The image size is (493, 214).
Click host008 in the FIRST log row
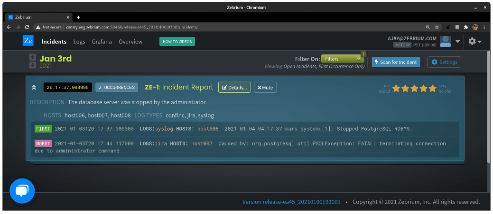208,129
